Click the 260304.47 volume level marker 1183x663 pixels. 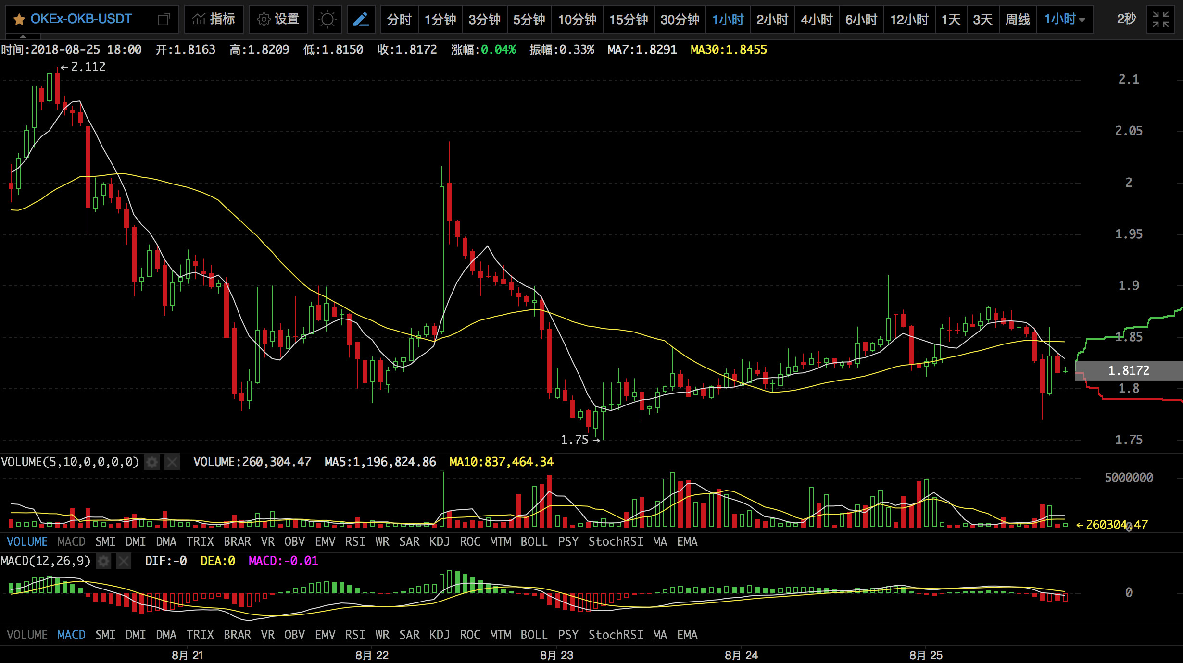[x=1112, y=525]
